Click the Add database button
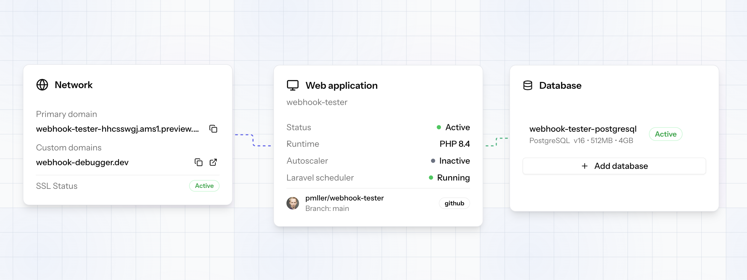The height and width of the screenshot is (280, 747). coord(615,166)
